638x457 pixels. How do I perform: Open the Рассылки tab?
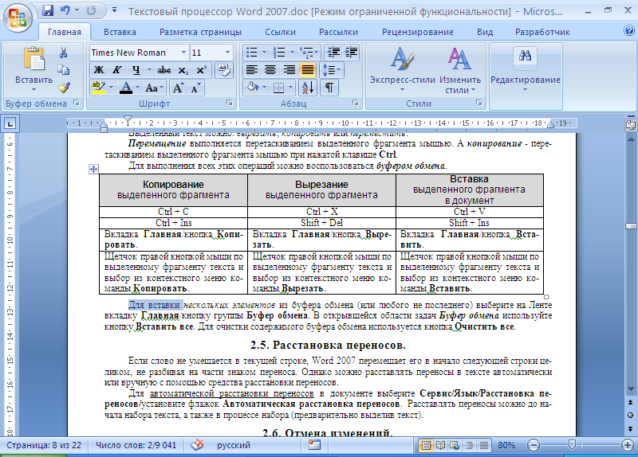[x=338, y=32]
